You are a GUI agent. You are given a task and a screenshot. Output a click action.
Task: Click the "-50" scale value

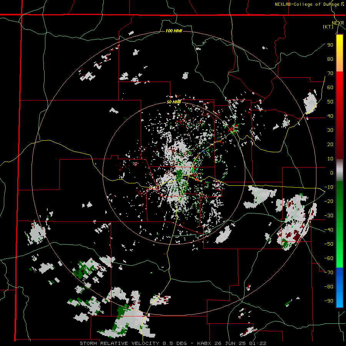[329, 244]
